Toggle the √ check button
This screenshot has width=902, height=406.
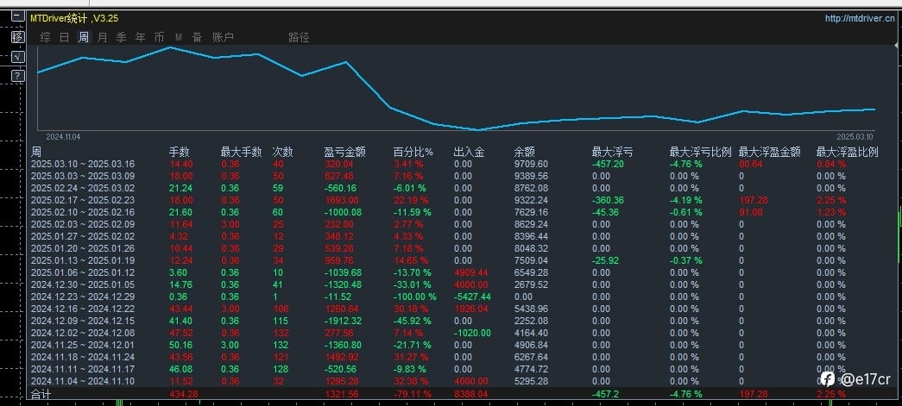pos(18,56)
